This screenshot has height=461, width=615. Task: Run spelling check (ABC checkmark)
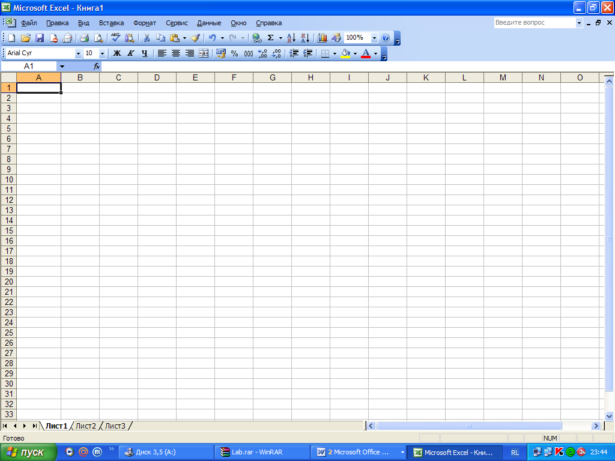[x=115, y=38]
